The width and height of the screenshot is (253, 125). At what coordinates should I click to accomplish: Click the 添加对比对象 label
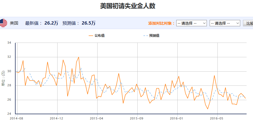tap(161, 23)
